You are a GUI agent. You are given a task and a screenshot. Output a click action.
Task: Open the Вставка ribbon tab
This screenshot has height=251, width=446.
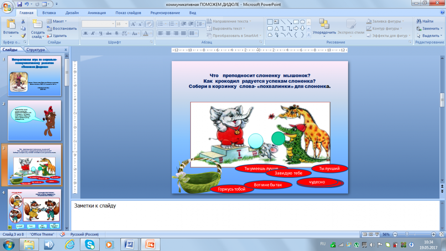coord(49,13)
